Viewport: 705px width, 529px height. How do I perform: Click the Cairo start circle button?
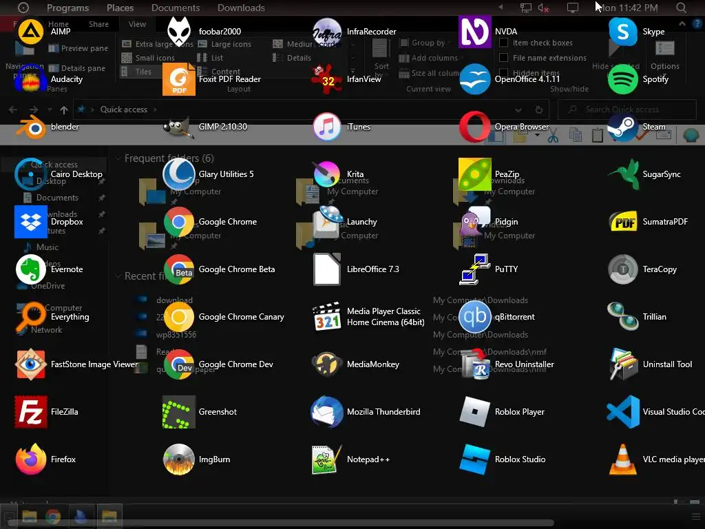point(23,8)
